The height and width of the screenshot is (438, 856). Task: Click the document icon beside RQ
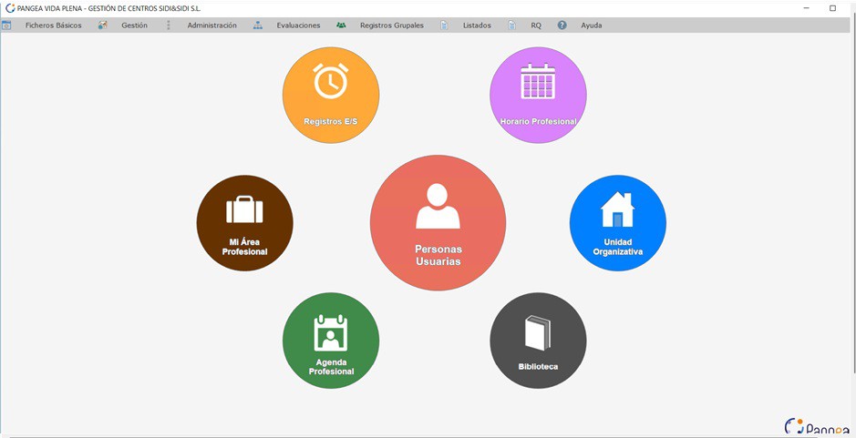512,25
